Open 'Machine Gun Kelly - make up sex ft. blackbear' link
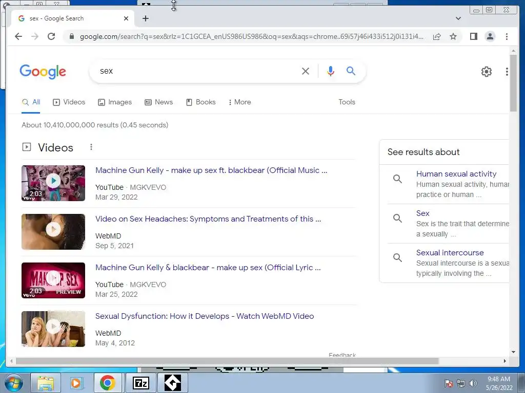This screenshot has width=525, height=393. [211, 170]
